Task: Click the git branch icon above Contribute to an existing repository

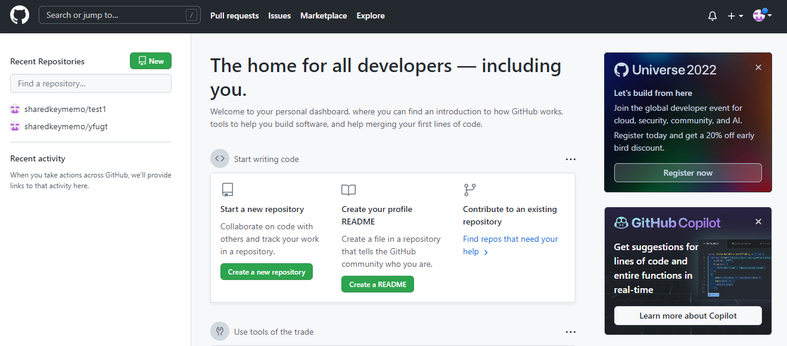Action: click(470, 190)
